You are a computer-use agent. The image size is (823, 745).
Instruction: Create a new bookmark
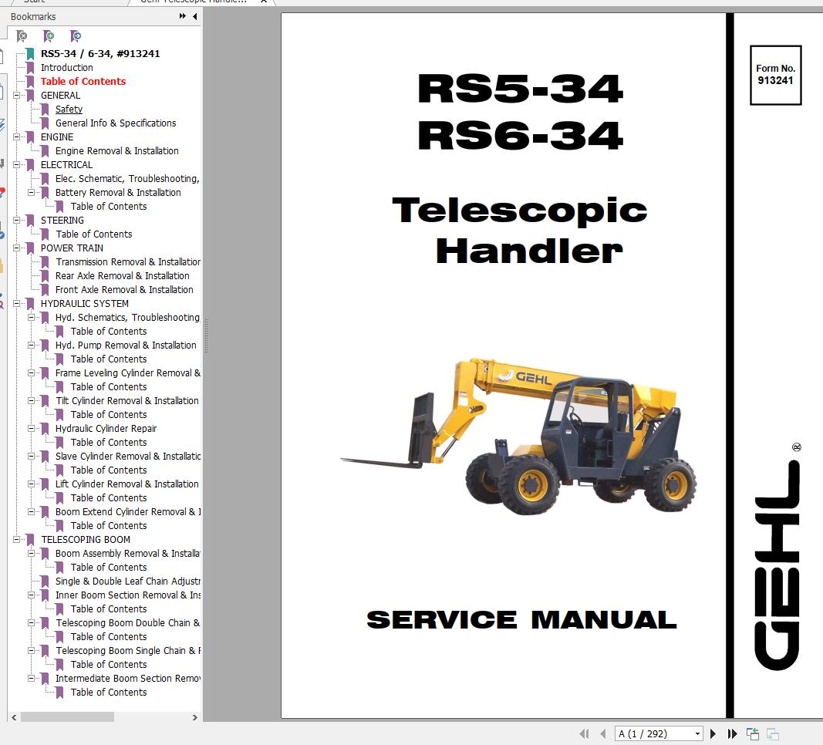click(48, 36)
